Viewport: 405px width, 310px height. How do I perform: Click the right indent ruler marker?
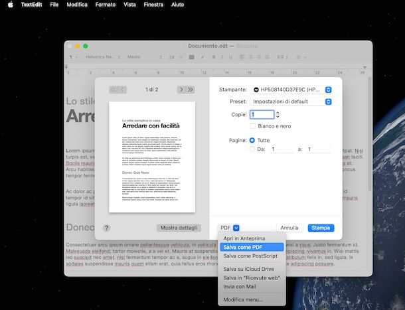pos(364,68)
